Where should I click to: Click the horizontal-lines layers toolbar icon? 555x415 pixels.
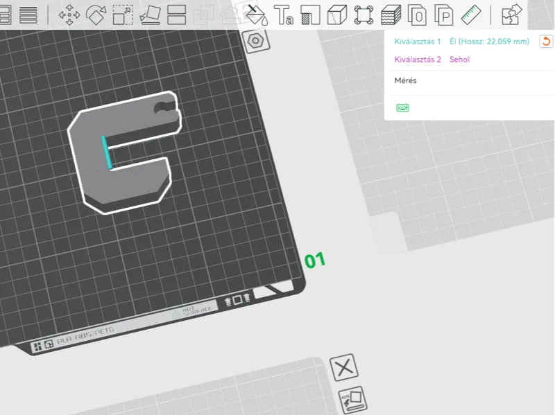click(28, 15)
